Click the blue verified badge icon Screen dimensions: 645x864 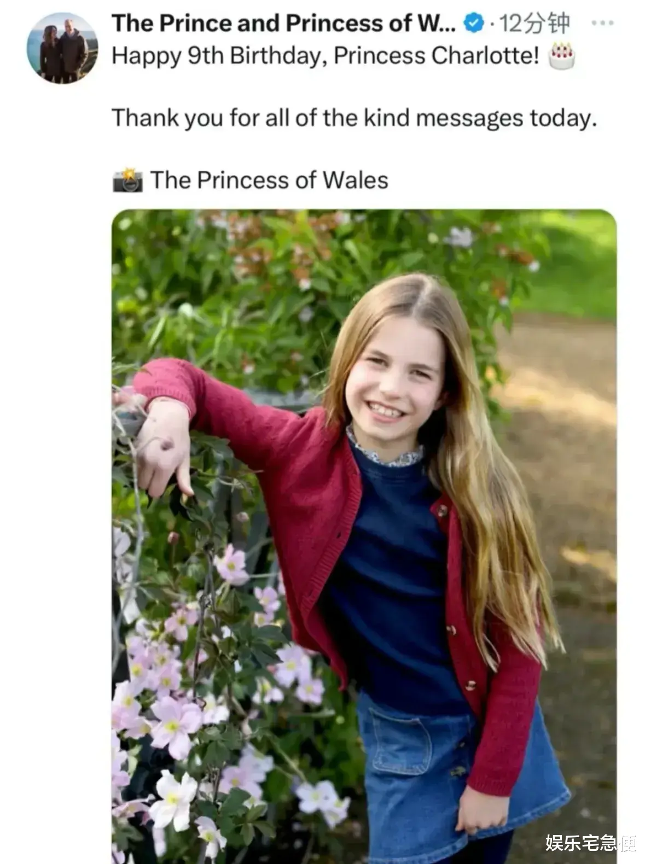(x=473, y=23)
